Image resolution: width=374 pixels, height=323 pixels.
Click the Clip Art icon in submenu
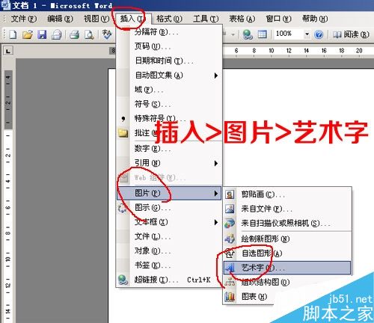(x=230, y=194)
